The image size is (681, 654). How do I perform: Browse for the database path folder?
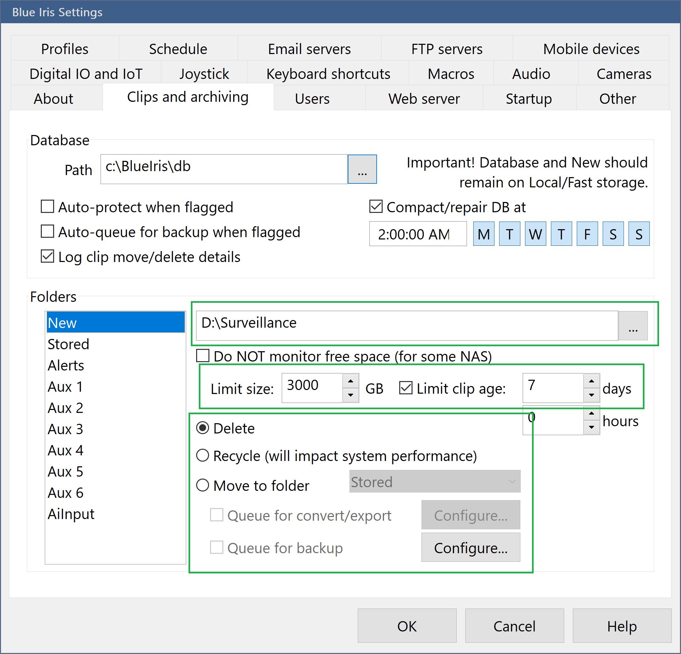pyautogui.click(x=362, y=169)
